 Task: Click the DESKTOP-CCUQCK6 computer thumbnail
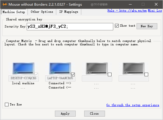23,68
